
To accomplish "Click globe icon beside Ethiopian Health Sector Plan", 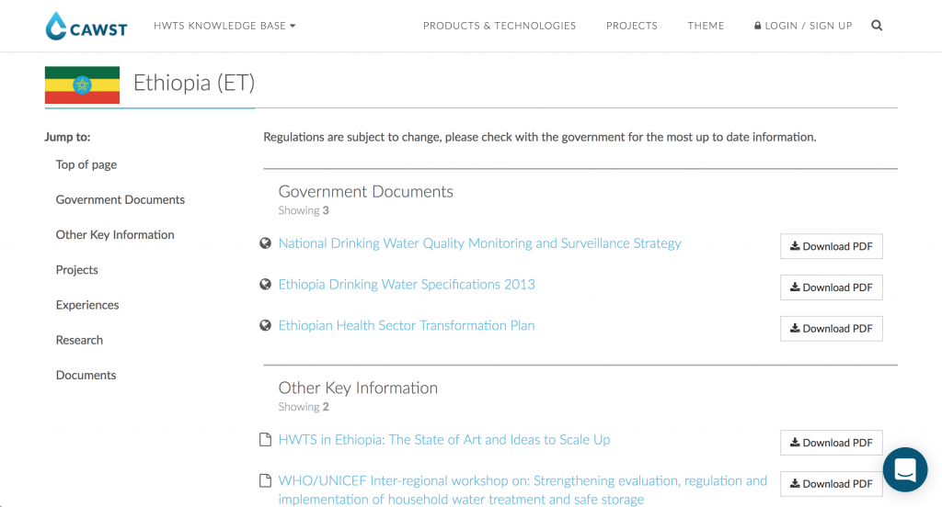I will [265, 325].
